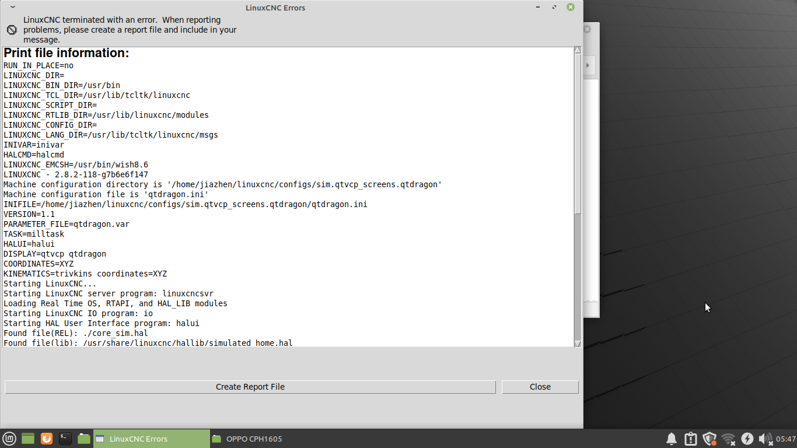This screenshot has width=797, height=448.
Task: Click the 'HALUI=halui' line
Action: coord(29,244)
